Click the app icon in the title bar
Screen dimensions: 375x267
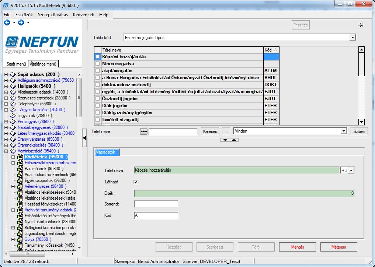(6, 5)
